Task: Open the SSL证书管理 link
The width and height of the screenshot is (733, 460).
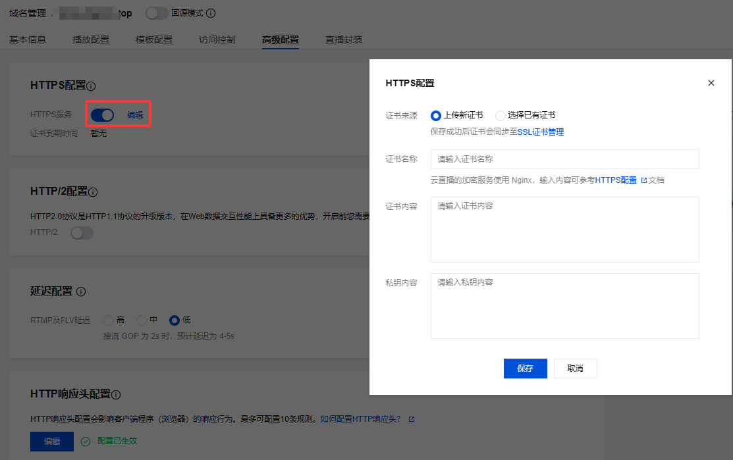Action: coord(540,132)
